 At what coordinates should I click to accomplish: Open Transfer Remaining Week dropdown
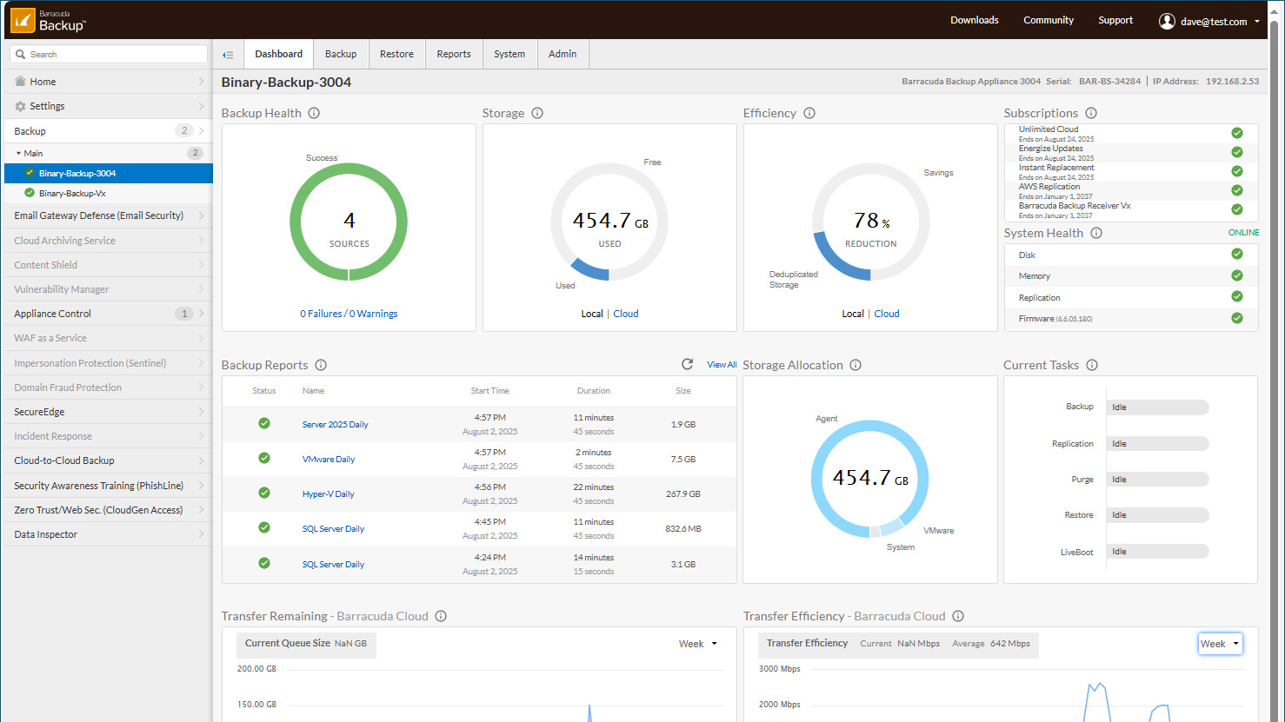click(x=698, y=644)
